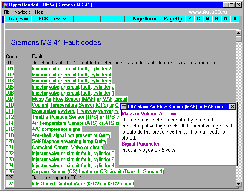Open fault code 024 link
The image size is (244, 191).
10,166
